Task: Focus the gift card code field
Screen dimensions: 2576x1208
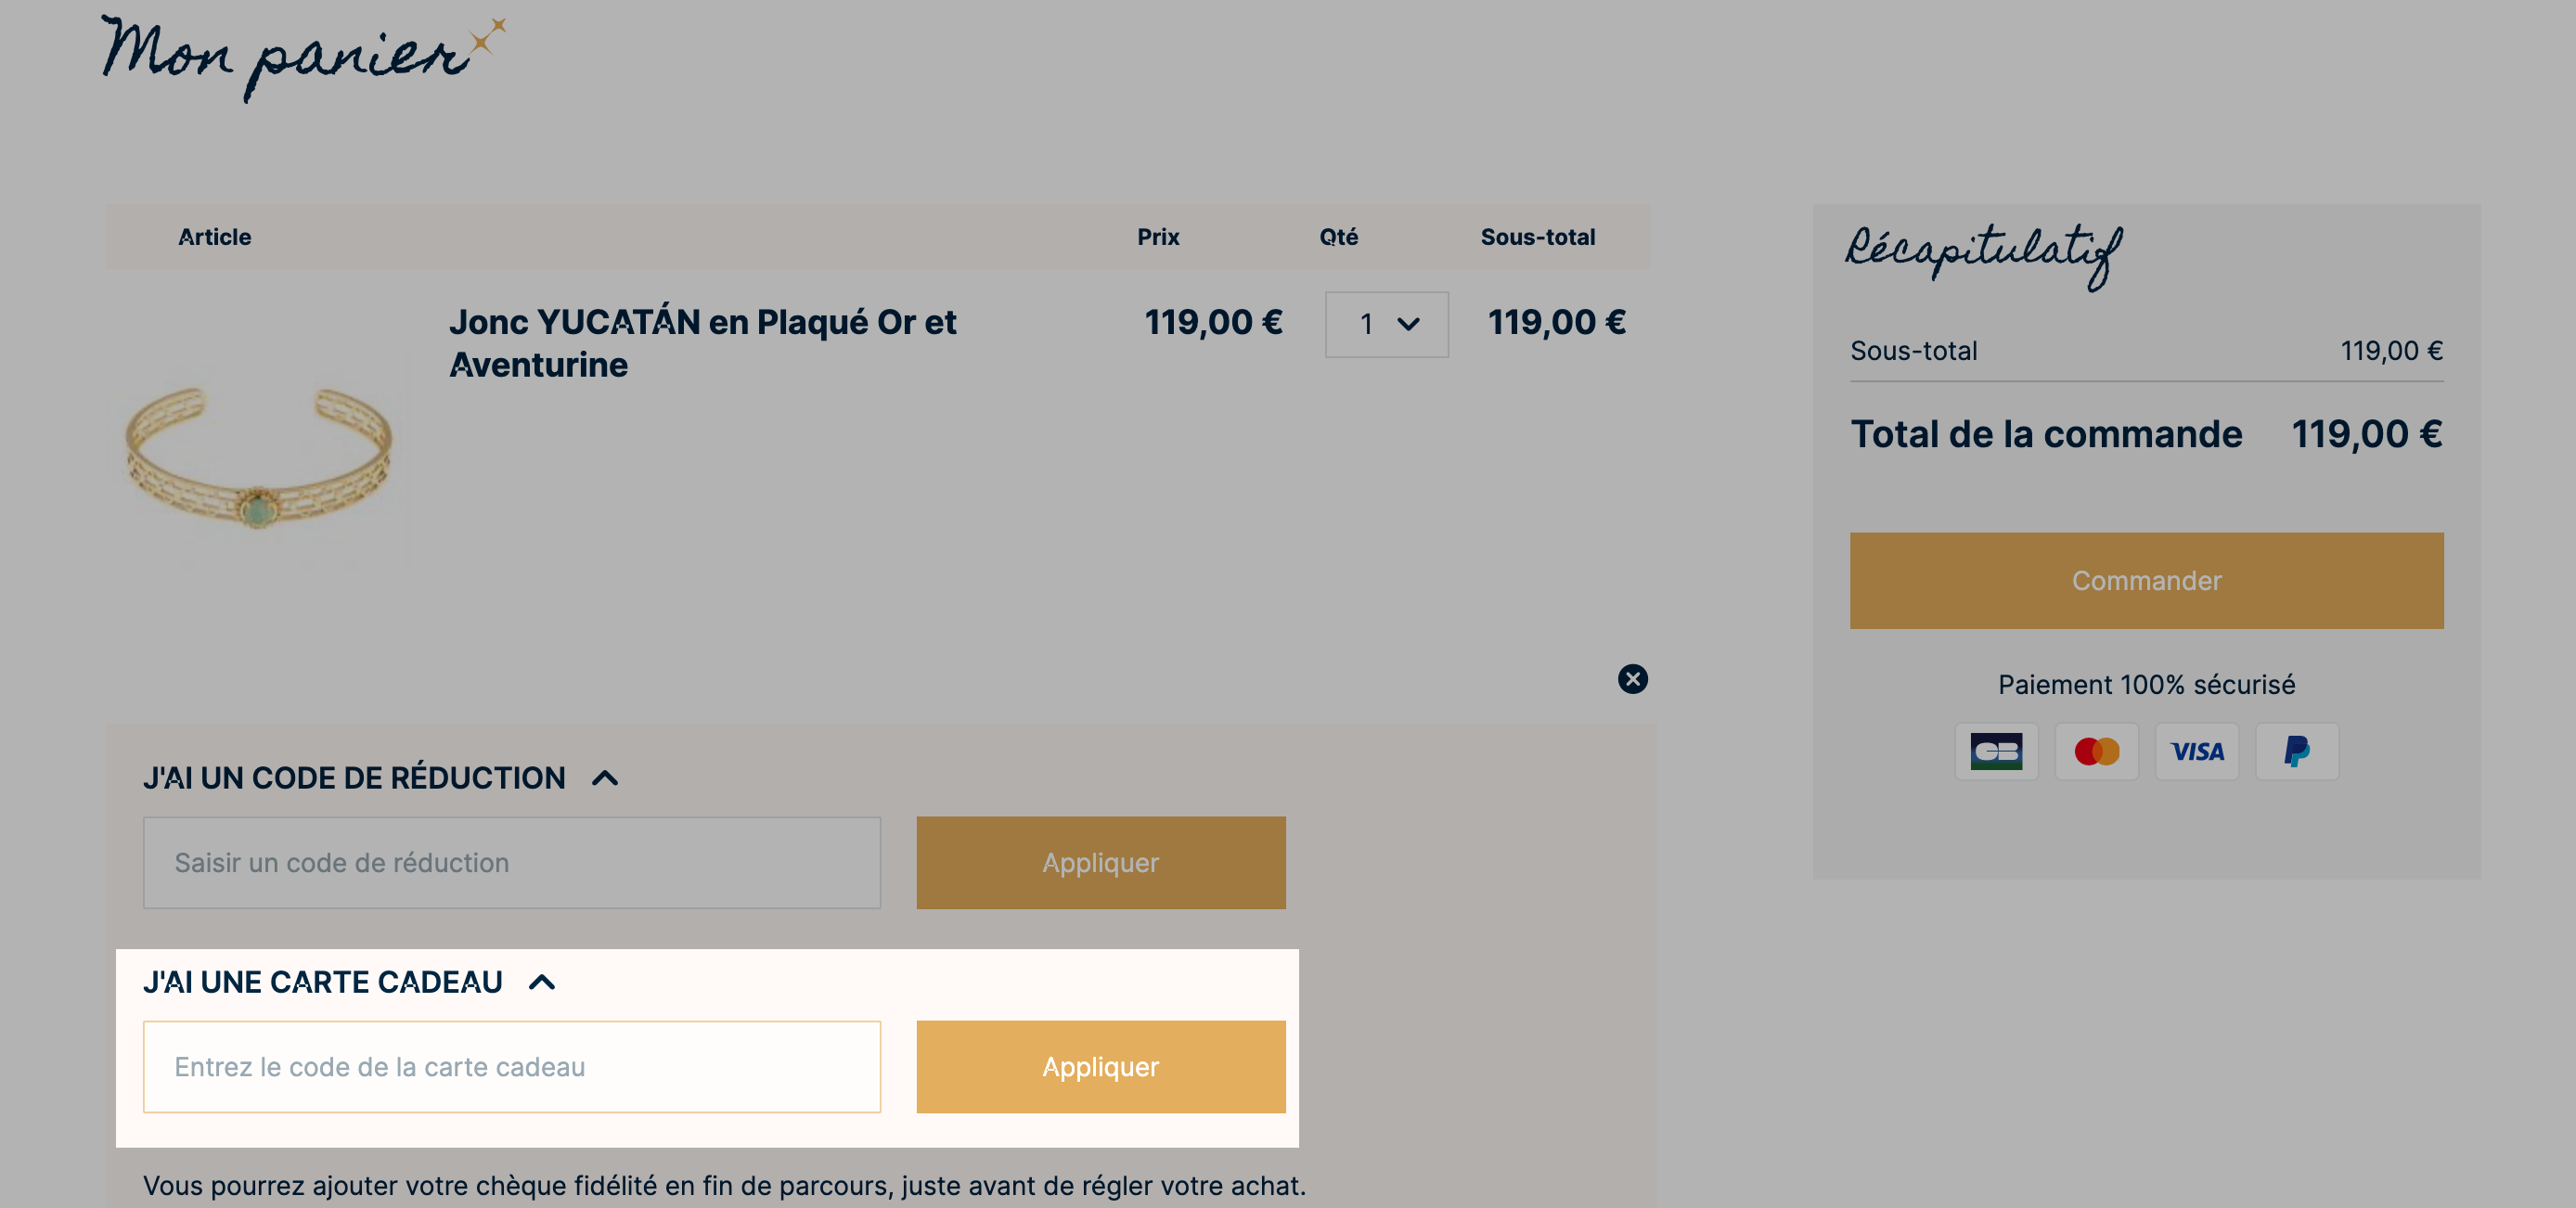Action: 511,1066
